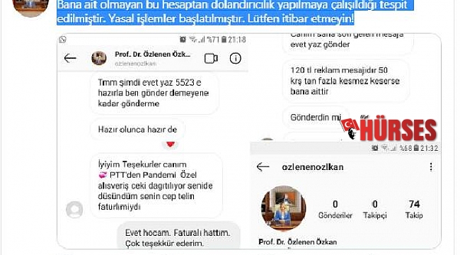The width and height of the screenshot is (460, 255).
Task: Select message 'Tmm şimdi evet yaz 5523 e'
Action: pos(154,93)
